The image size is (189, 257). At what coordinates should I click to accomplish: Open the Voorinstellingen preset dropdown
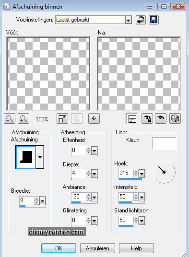click(x=129, y=20)
